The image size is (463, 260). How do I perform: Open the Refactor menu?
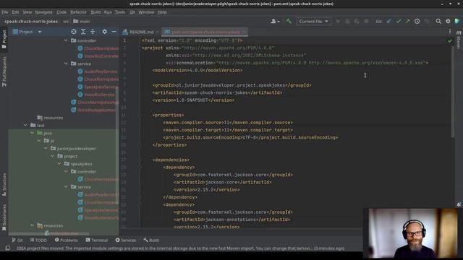pyautogui.click(x=78, y=12)
